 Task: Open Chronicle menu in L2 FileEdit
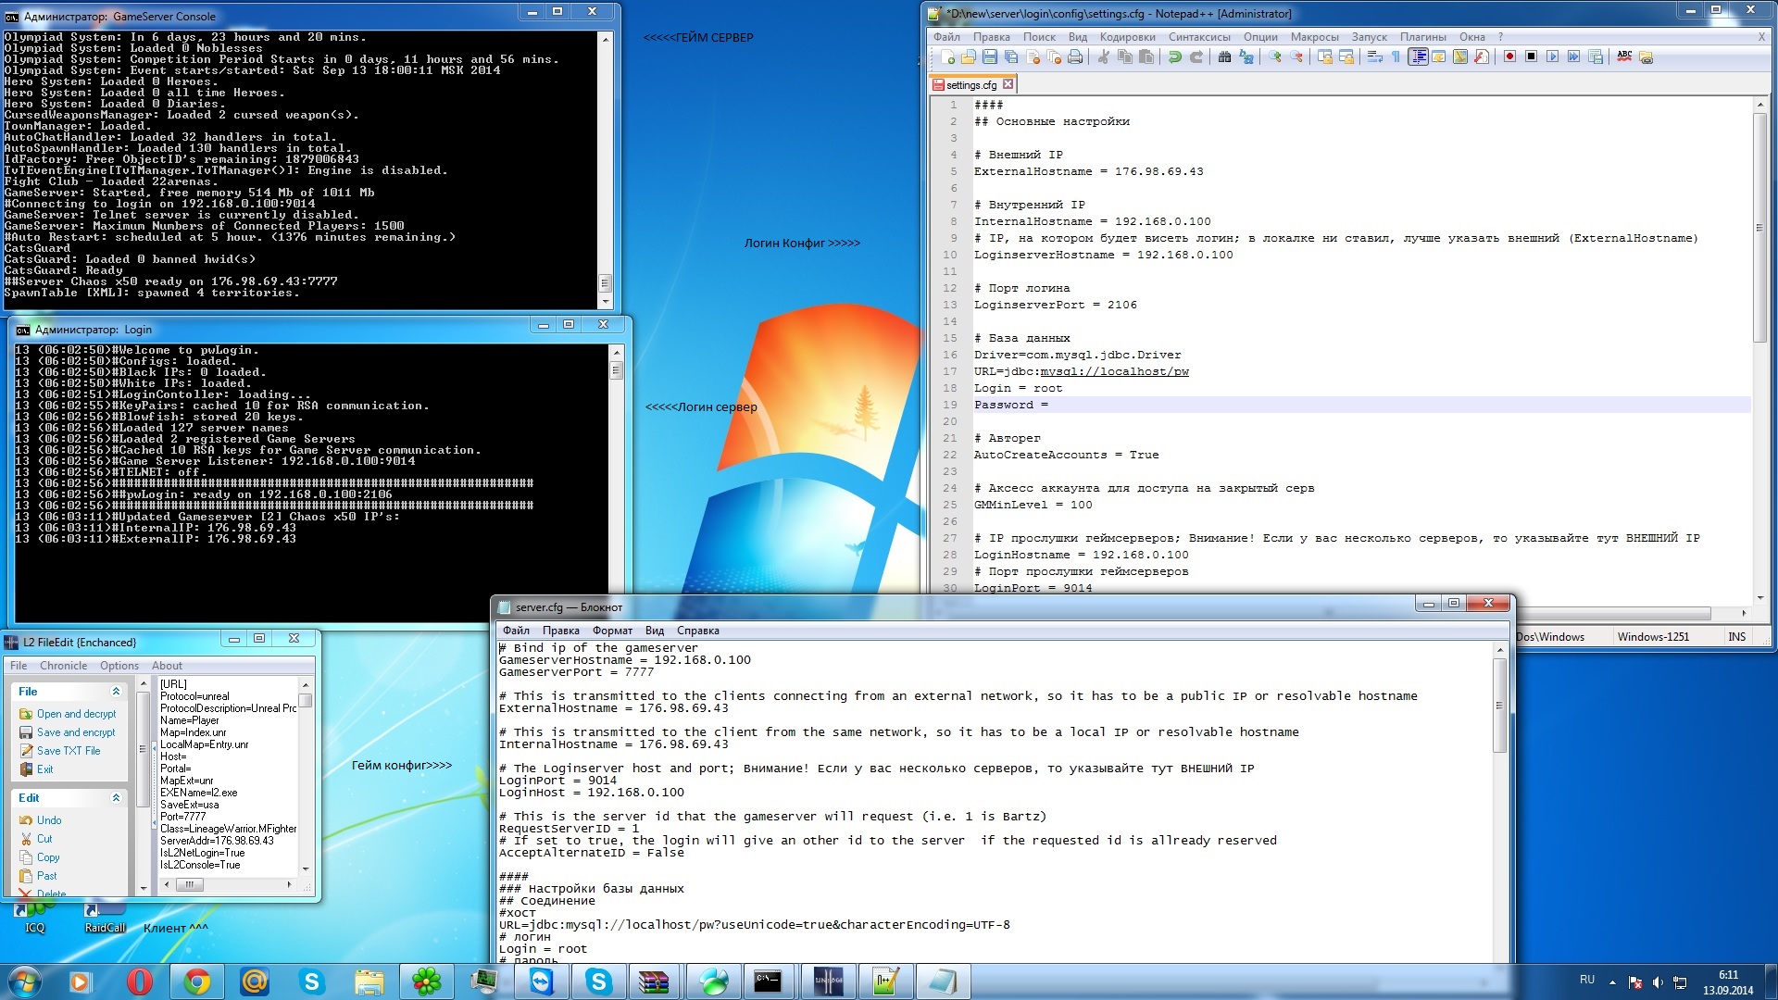[x=63, y=666]
